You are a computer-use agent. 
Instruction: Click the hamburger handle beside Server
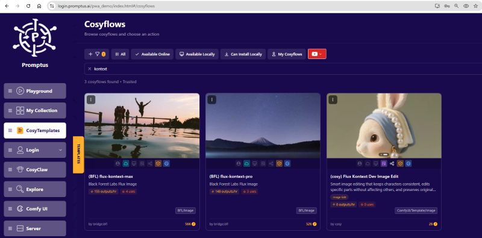(x=10, y=228)
